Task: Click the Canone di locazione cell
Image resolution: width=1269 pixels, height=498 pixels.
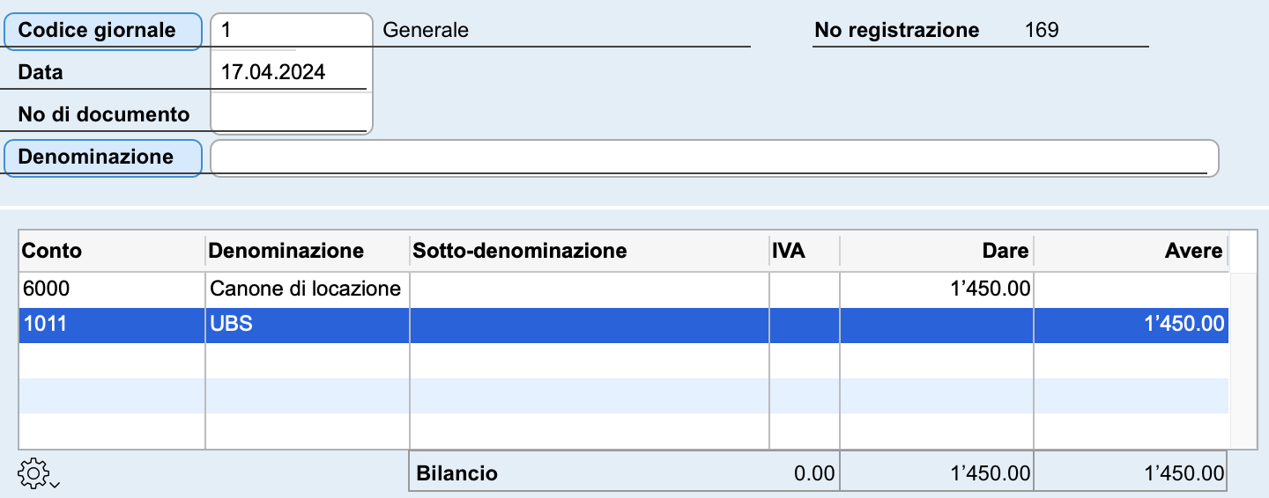Action: (x=308, y=289)
